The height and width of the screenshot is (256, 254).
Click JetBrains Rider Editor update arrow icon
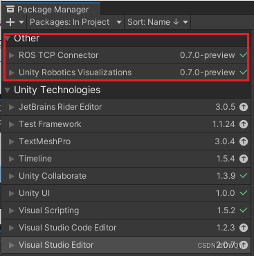(x=244, y=107)
